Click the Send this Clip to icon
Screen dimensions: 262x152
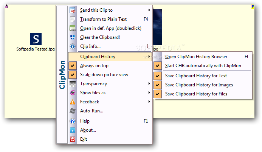coord(73,10)
